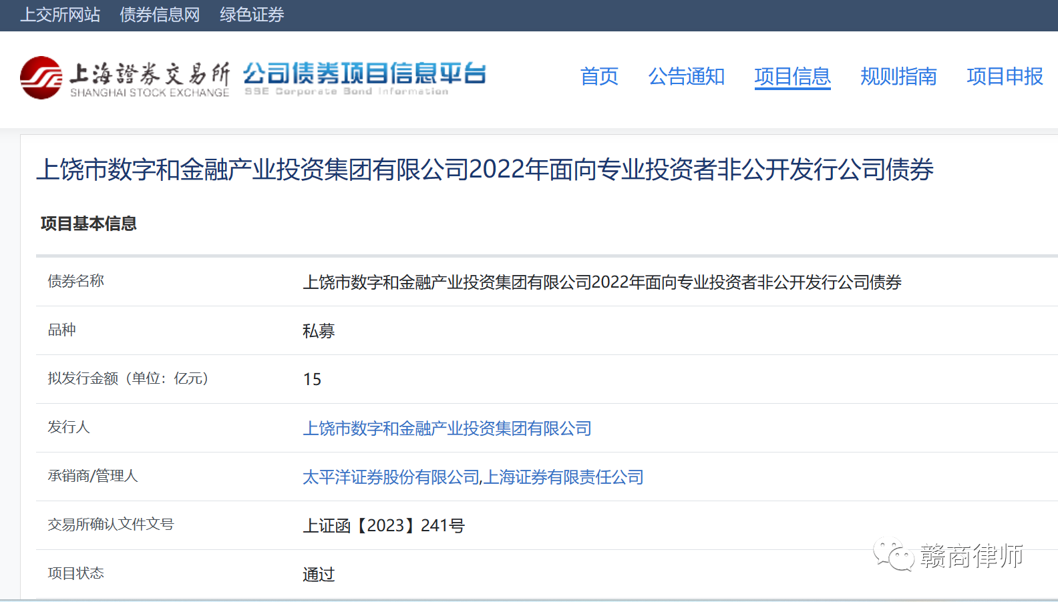Go to 债券信息网 from top bar
Image resolution: width=1058 pixels, height=602 pixels.
[160, 15]
